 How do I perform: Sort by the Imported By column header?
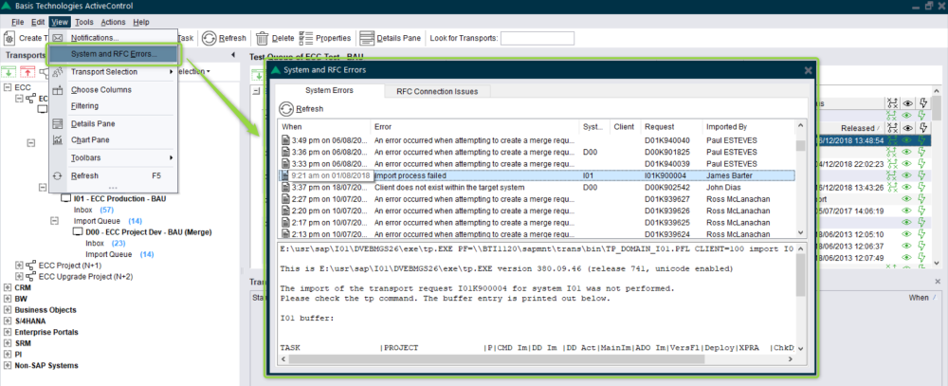[x=748, y=127]
